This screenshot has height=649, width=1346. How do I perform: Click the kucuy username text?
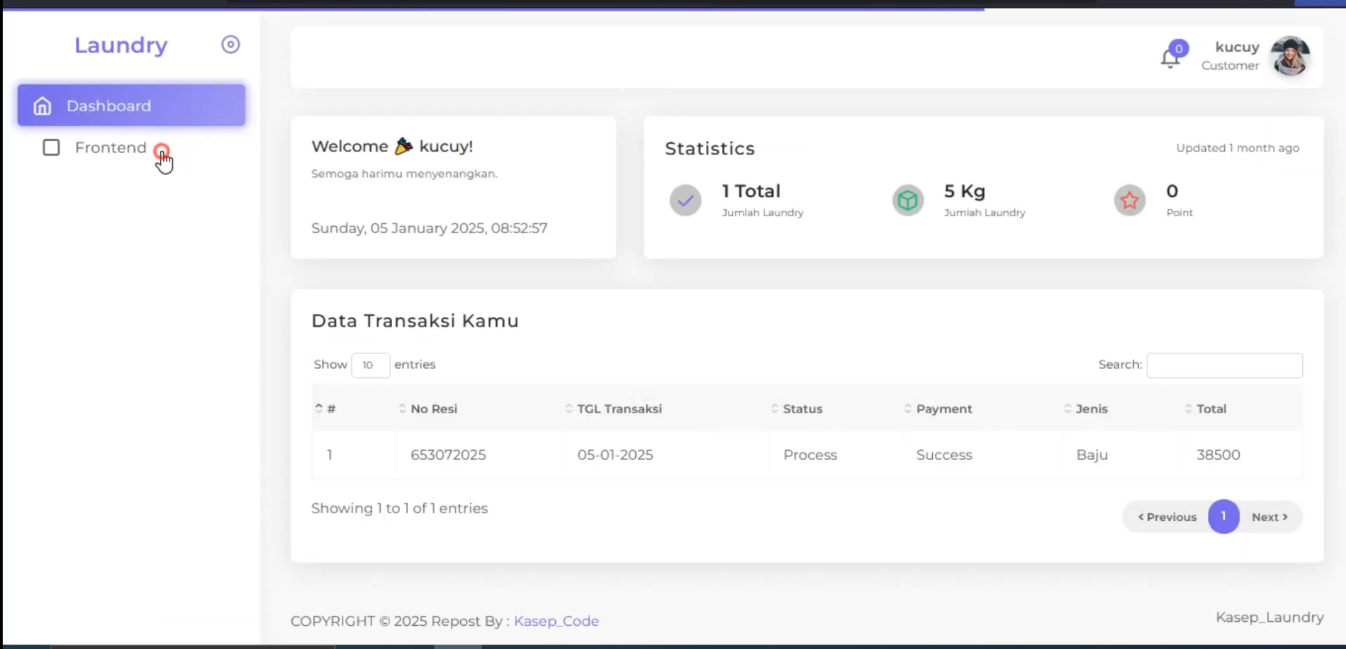(x=1237, y=47)
